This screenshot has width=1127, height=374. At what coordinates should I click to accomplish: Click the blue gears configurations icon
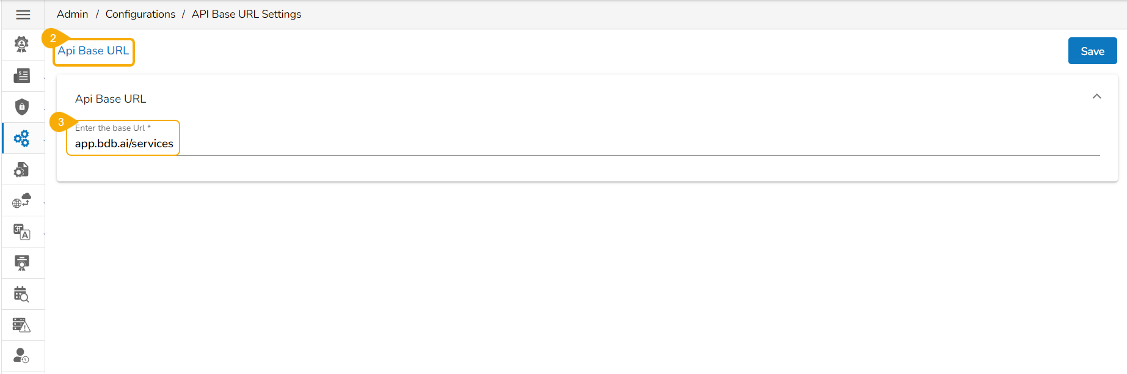(21, 139)
